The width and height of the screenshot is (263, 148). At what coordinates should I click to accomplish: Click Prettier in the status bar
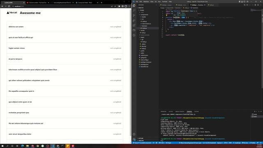point(252,143)
